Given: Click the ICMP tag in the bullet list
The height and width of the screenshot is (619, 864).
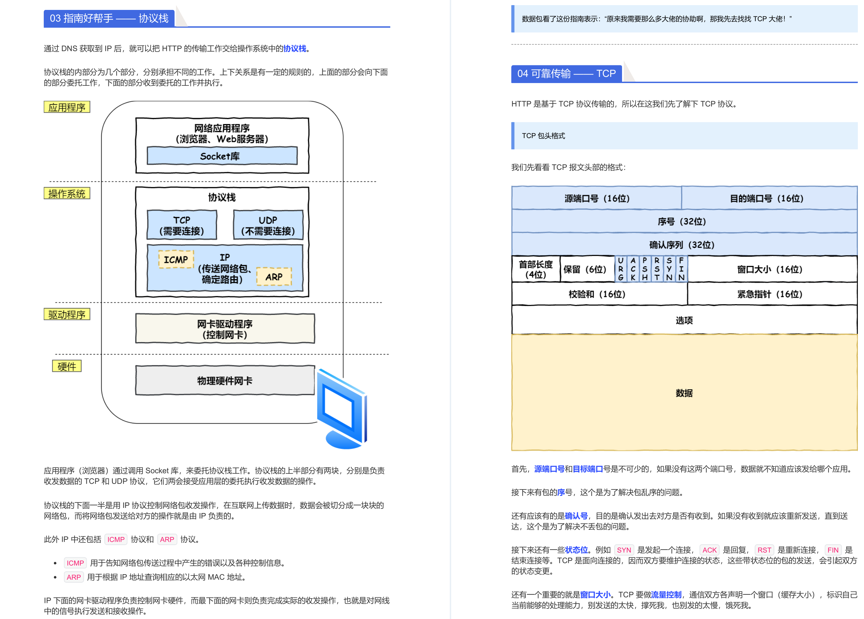Looking at the screenshot, I should pyautogui.click(x=75, y=563).
